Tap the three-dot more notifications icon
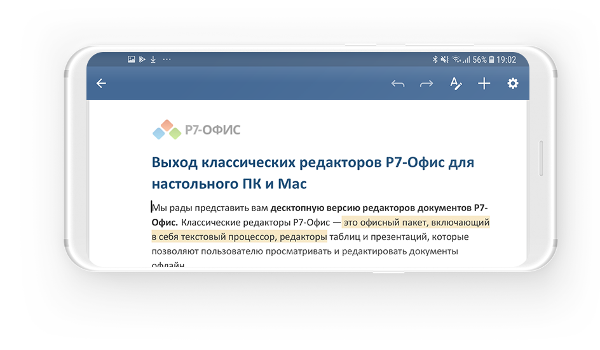Viewport: 600px width, 350px height. [167, 59]
